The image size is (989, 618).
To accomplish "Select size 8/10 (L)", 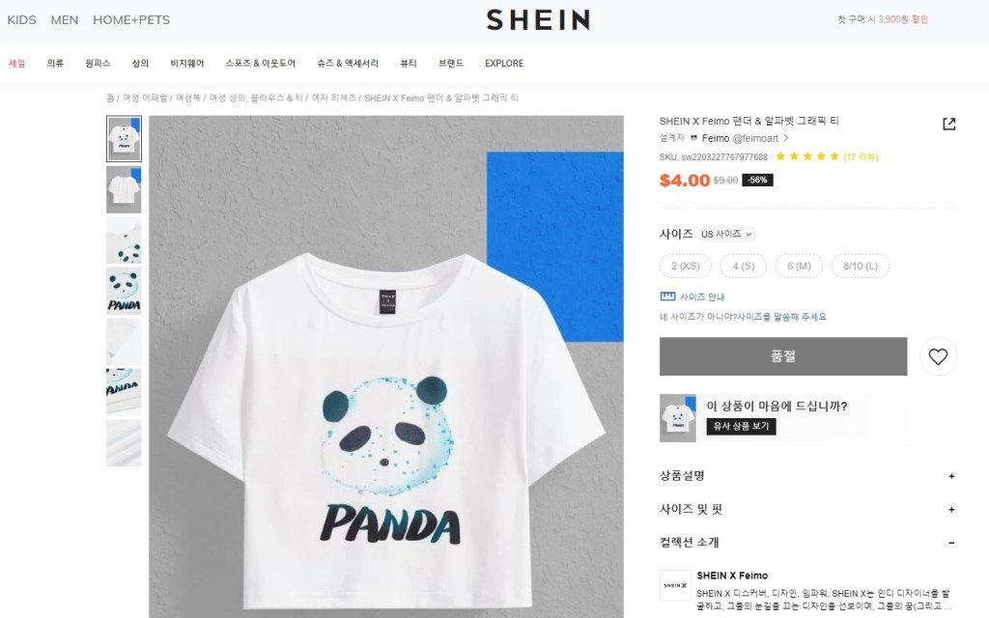I will click(861, 267).
